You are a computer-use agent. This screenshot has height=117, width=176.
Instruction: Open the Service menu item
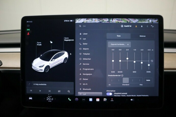(84, 64)
